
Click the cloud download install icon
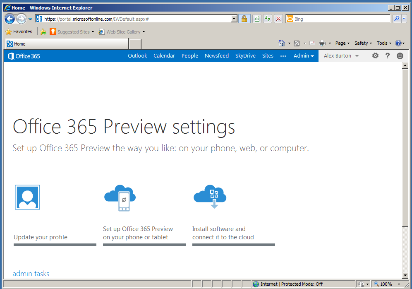(210, 197)
